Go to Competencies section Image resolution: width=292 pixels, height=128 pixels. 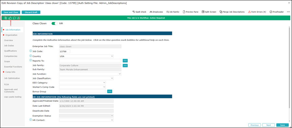coord(11,56)
